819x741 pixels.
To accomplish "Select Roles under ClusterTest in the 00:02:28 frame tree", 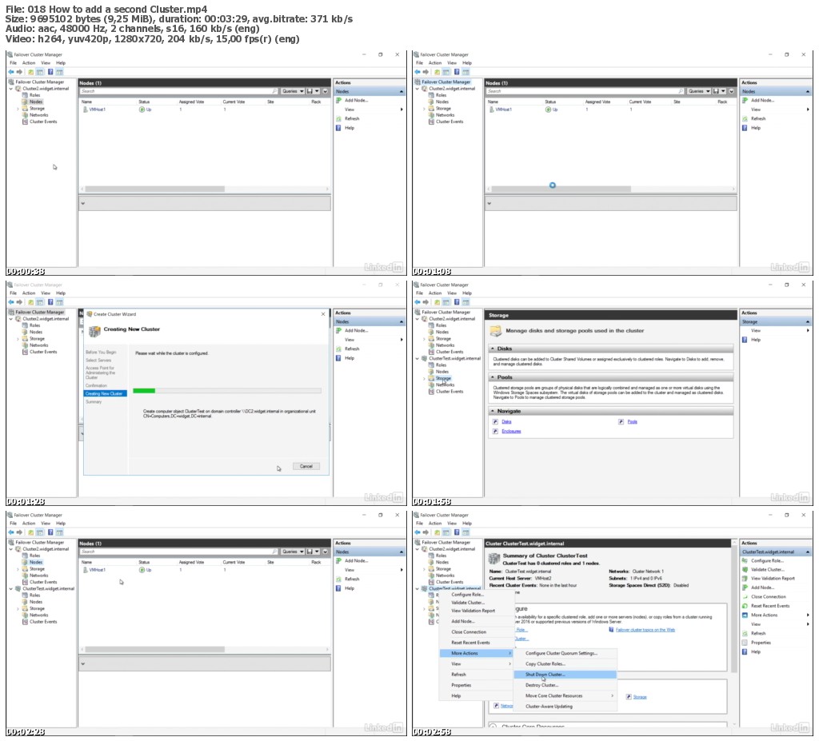I will tap(34, 595).
